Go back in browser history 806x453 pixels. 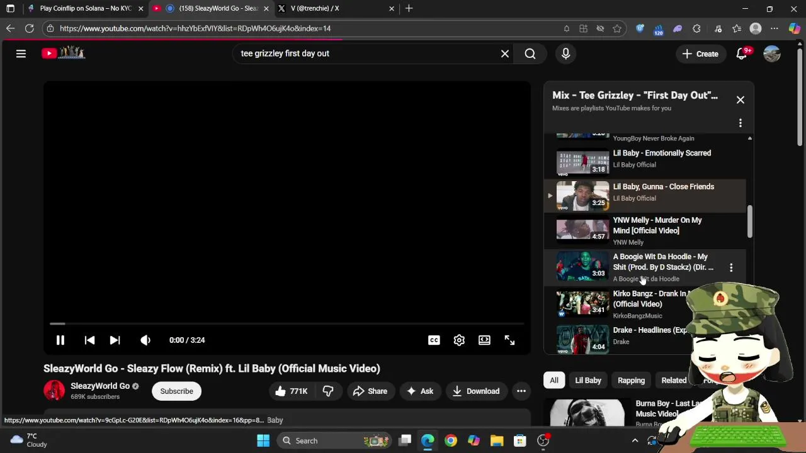point(10,28)
